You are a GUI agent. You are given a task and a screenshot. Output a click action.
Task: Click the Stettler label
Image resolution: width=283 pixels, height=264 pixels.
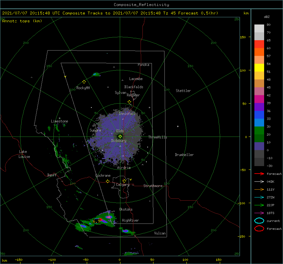click(x=183, y=91)
